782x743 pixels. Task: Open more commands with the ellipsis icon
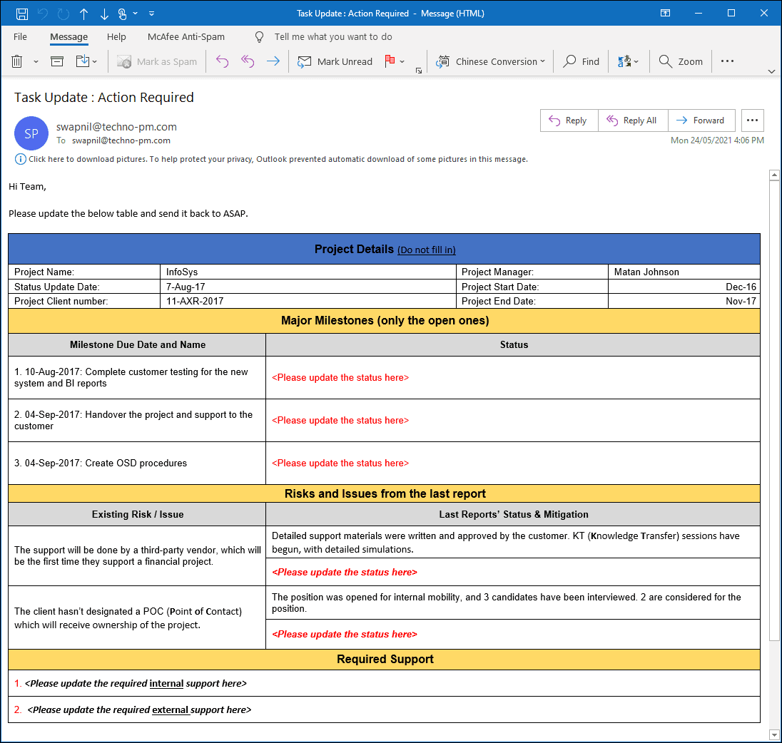click(727, 61)
